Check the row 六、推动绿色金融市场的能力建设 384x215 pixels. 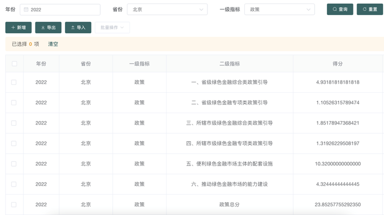[x=14, y=184]
